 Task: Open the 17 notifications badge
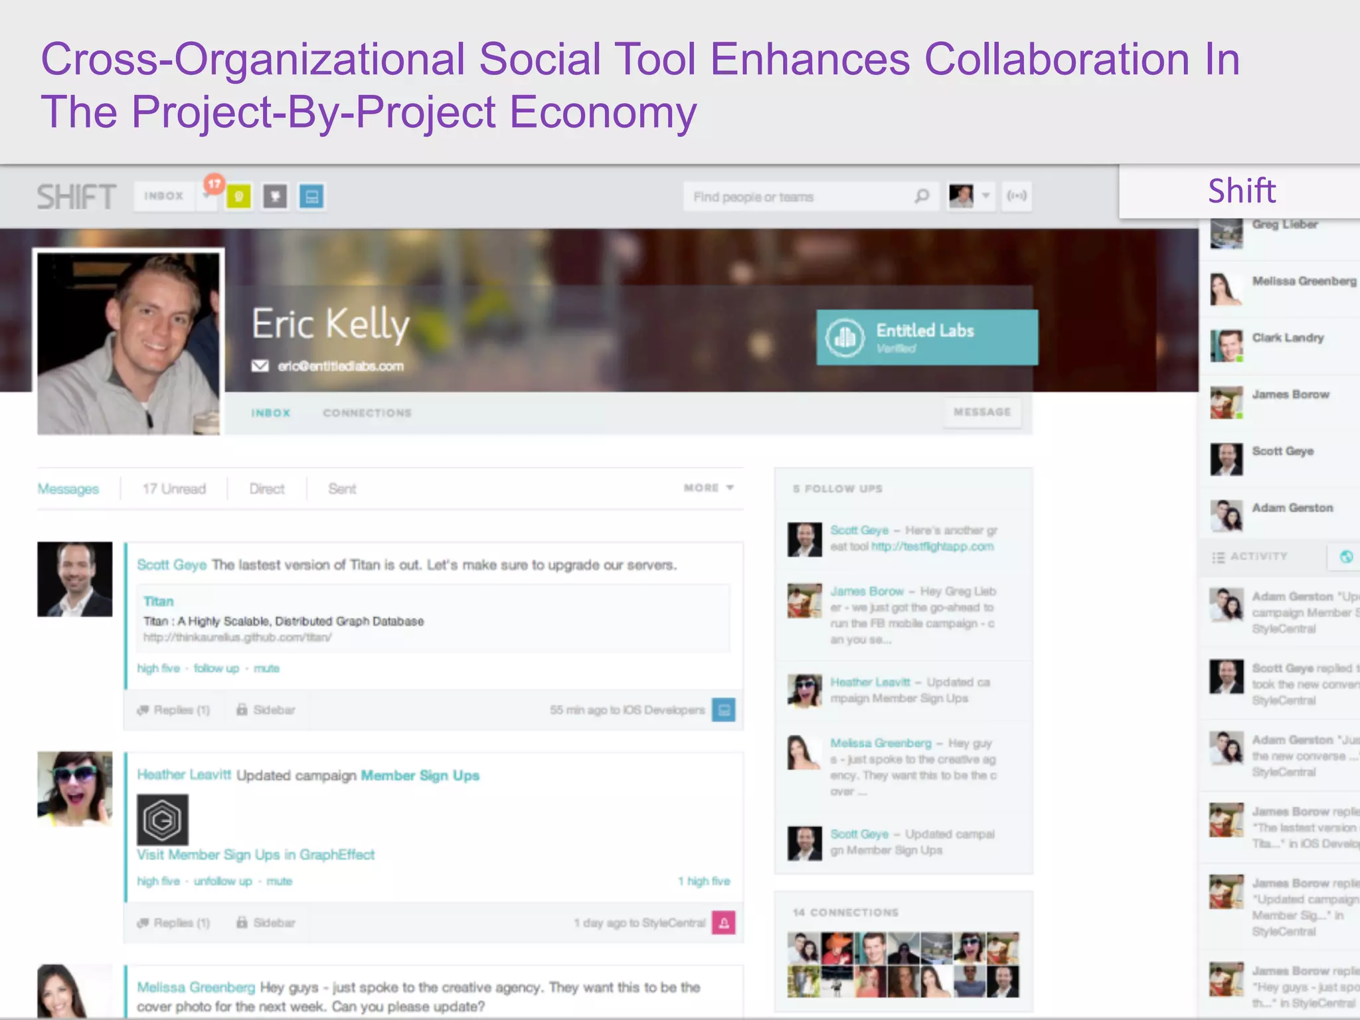click(x=213, y=185)
